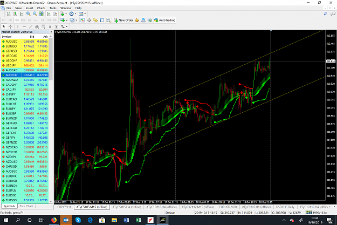Screen dimensions: 337x225
Task: Select the crosshair tool
Action: (x=10, y=26)
